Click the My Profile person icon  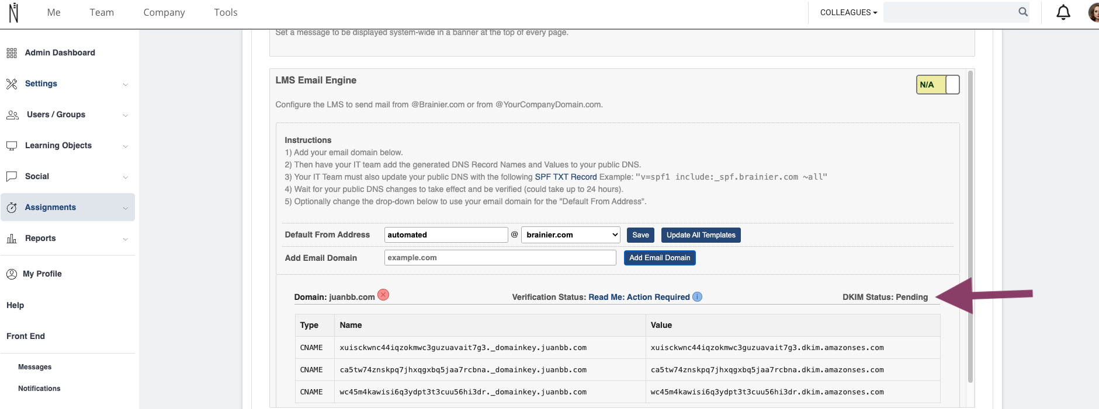point(12,274)
